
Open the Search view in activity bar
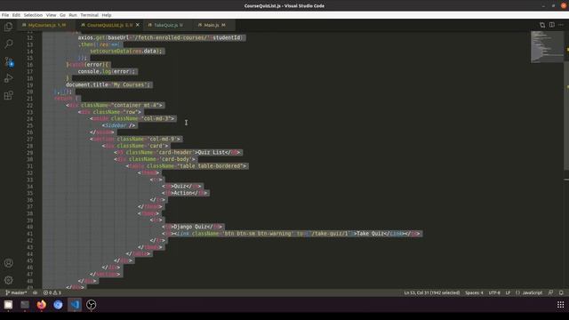pos(8,44)
